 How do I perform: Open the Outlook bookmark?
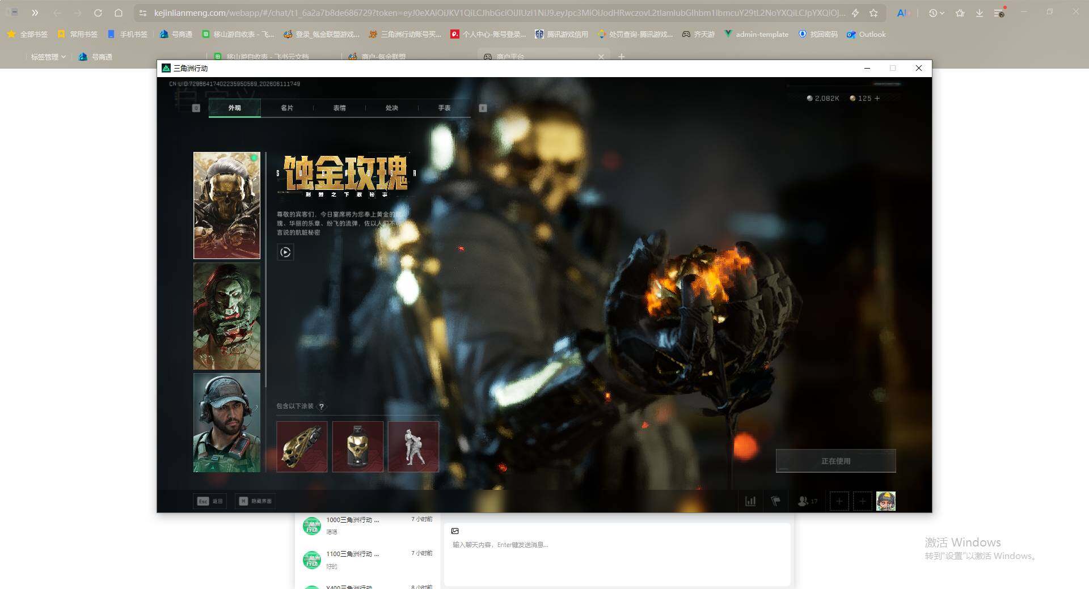866,35
